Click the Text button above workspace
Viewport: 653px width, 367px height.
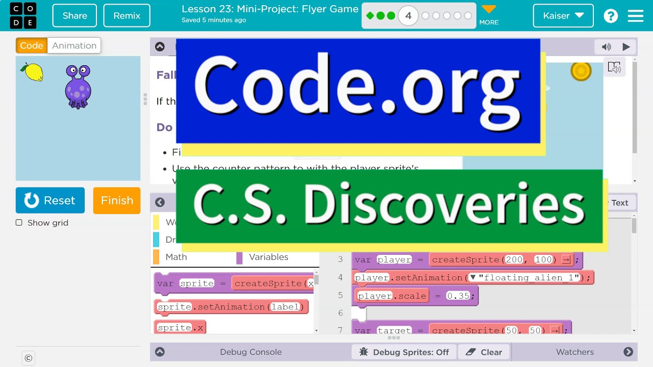pyautogui.click(x=620, y=203)
